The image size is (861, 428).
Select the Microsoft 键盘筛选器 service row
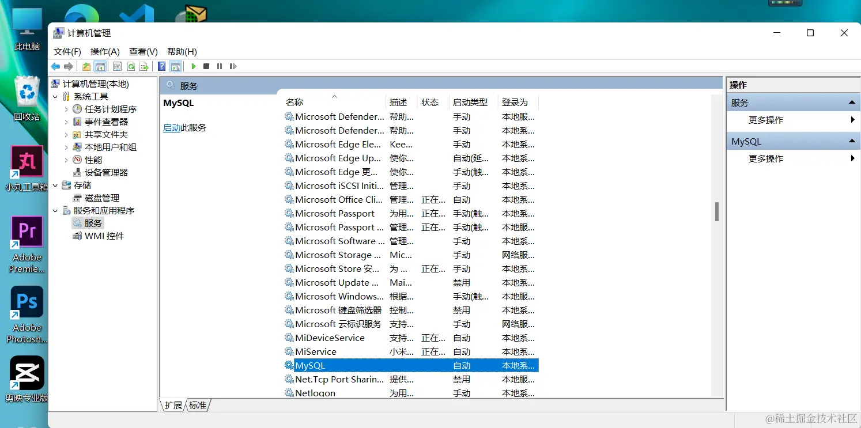click(x=411, y=310)
